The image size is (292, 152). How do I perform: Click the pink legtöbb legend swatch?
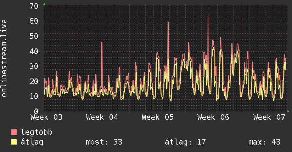coord(14,132)
